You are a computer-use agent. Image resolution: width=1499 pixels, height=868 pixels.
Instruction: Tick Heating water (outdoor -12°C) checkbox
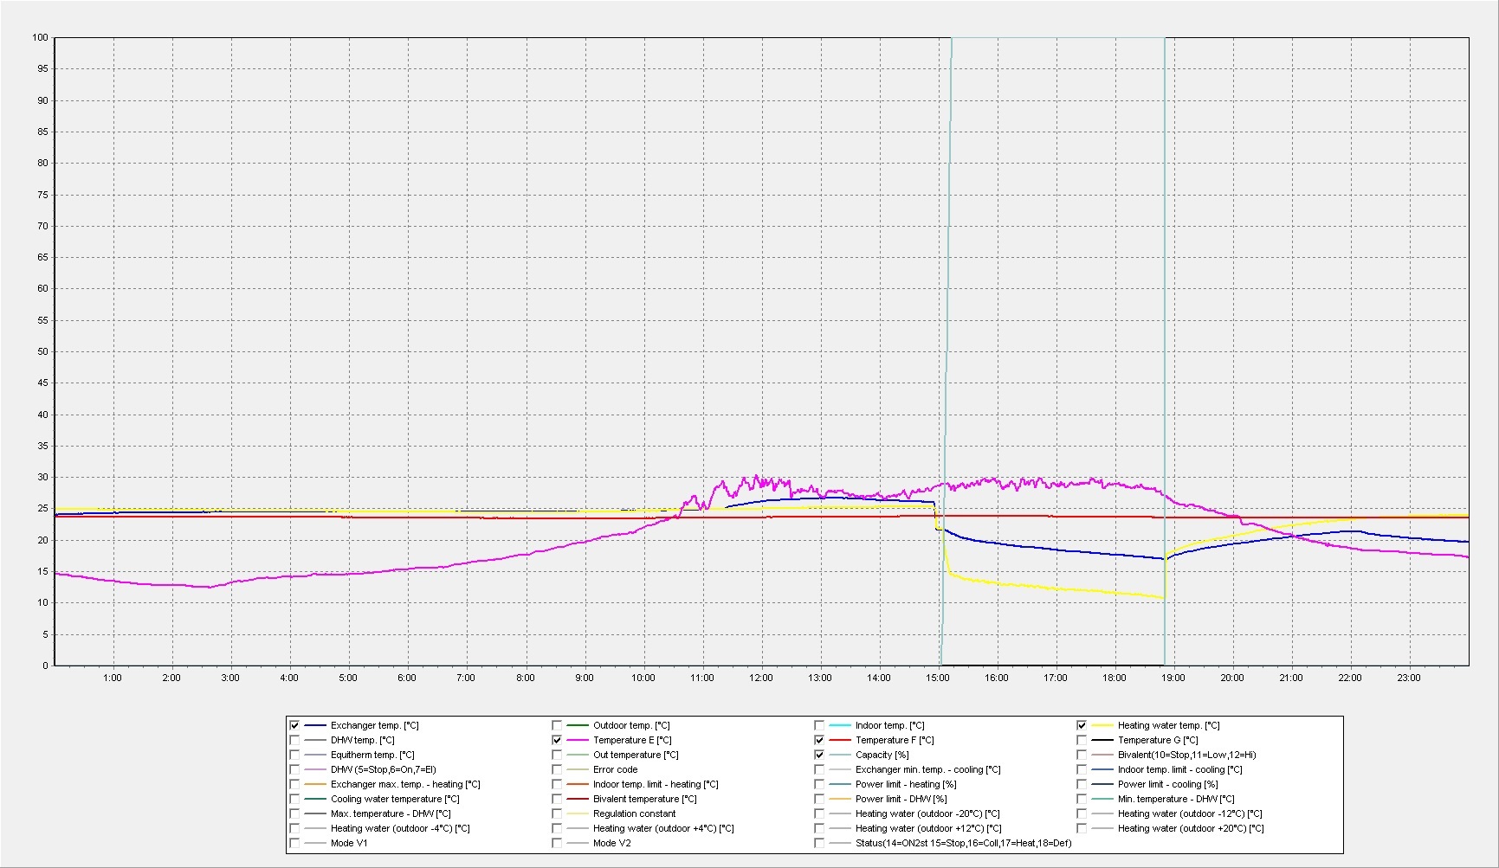(1082, 813)
